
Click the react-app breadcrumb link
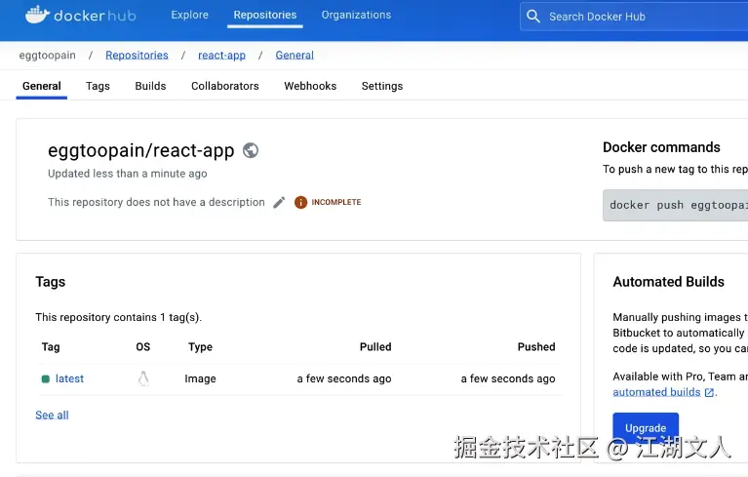pyautogui.click(x=221, y=56)
